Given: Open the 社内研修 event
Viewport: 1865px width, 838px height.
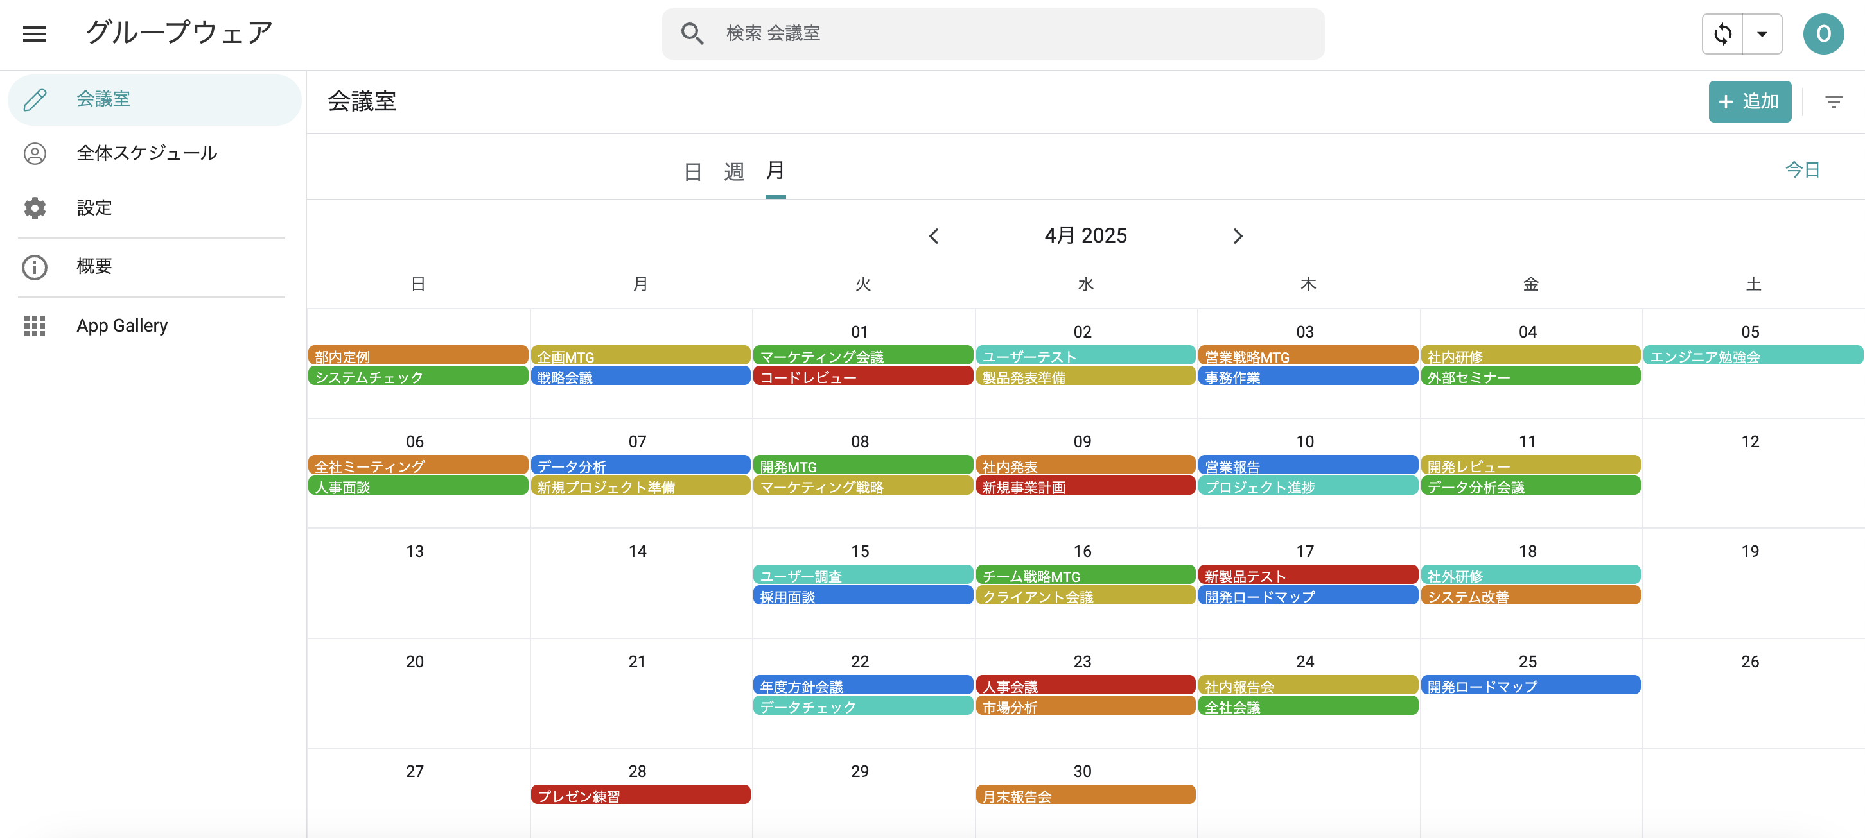Looking at the screenshot, I should point(1530,356).
